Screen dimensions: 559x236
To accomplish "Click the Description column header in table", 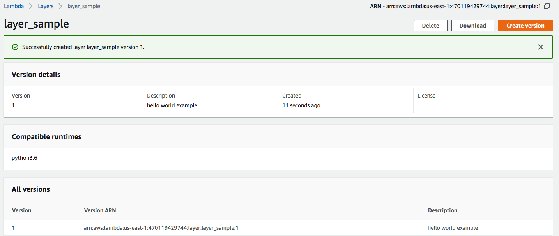I will click(442, 210).
